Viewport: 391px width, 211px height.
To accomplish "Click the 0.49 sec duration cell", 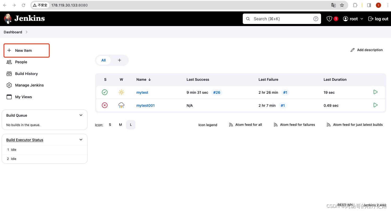I will pyautogui.click(x=331, y=106).
